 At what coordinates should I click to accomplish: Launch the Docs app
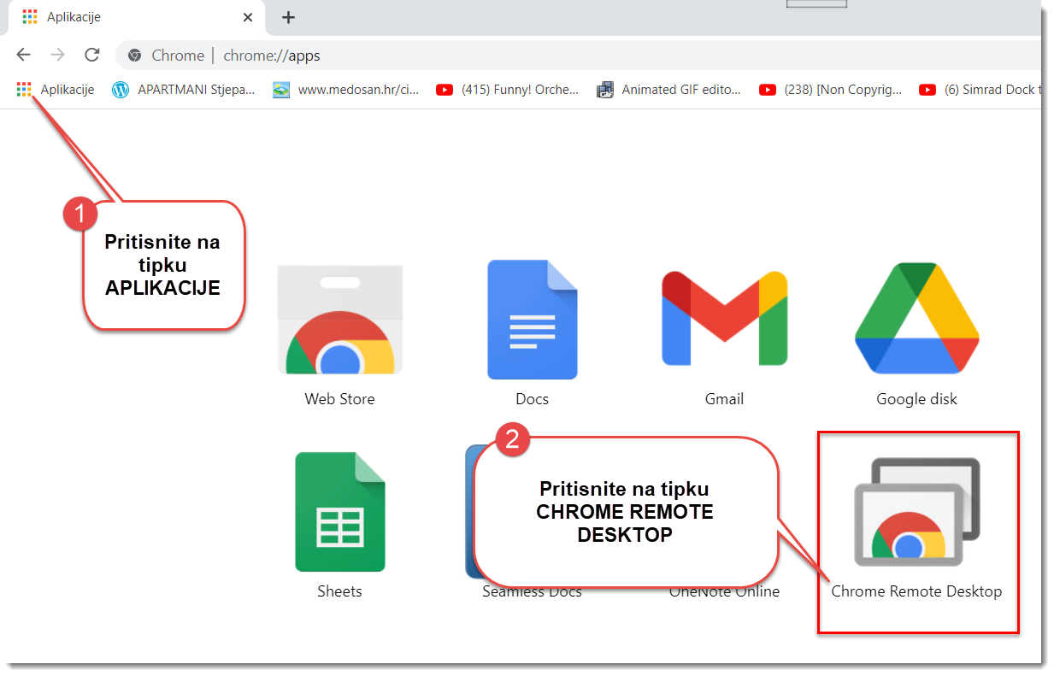click(x=532, y=333)
